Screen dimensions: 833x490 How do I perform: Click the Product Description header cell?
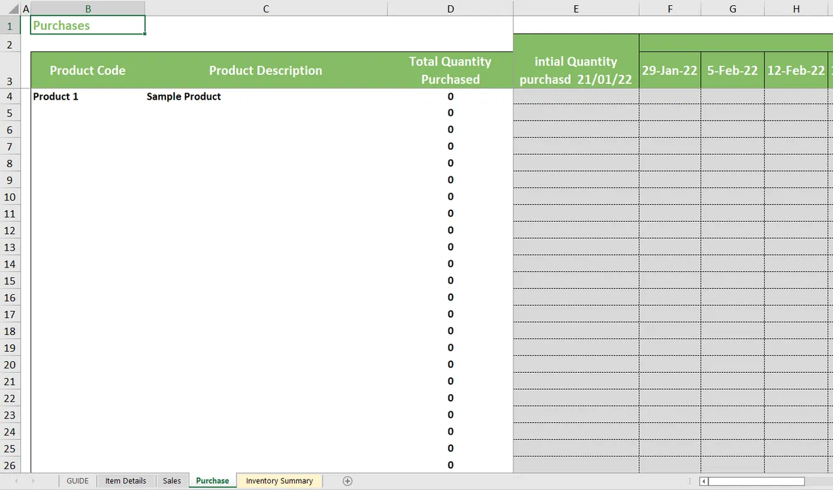(266, 70)
